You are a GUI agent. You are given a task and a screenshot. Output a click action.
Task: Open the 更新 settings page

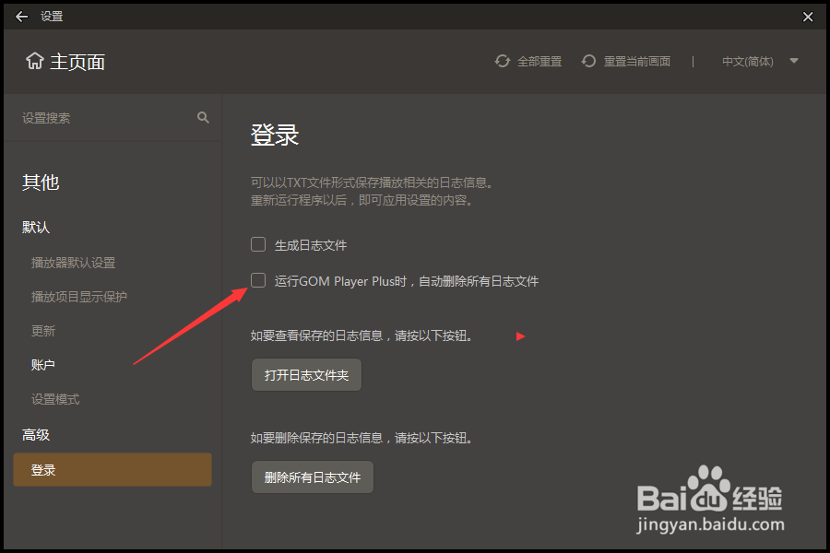[42, 331]
